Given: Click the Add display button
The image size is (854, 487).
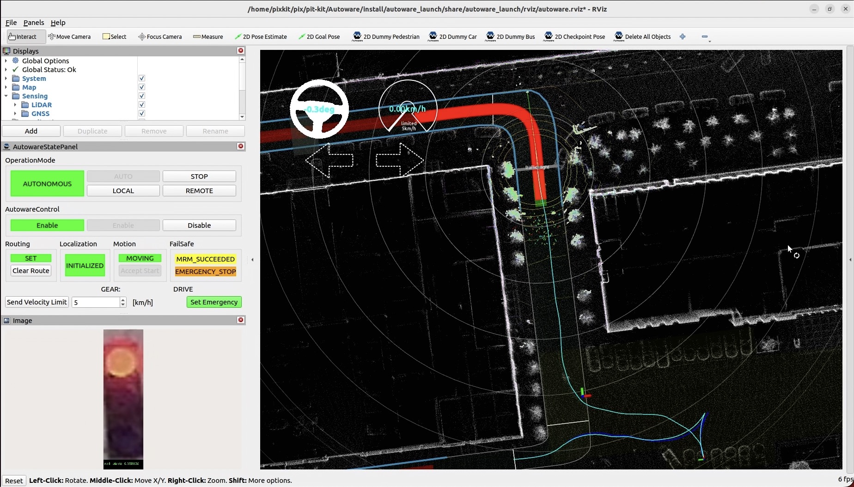Looking at the screenshot, I should coord(31,131).
